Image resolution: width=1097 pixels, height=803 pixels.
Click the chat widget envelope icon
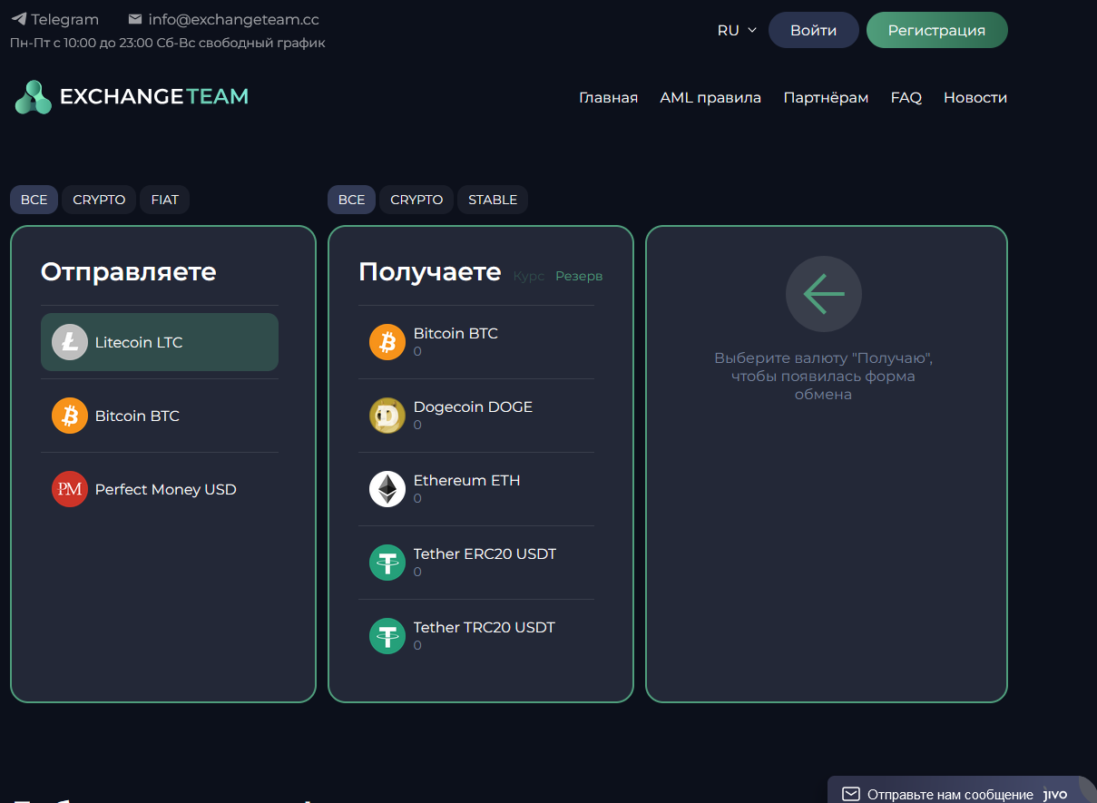point(851,794)
